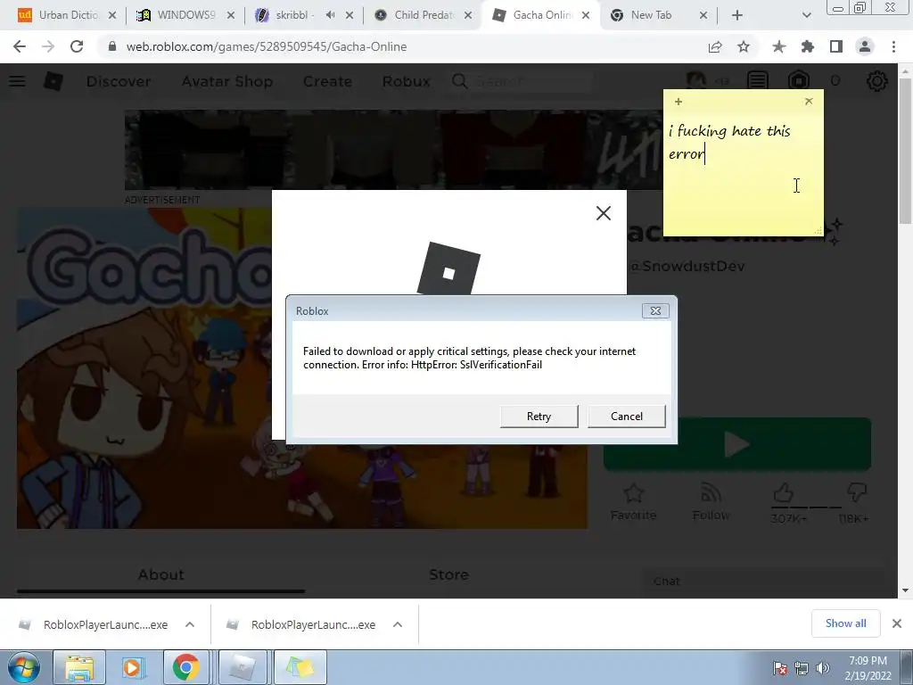Viewport: 913px width, 685px height.
Task: Open Sticky Notes from the taskbar
Action: [300, 667]
